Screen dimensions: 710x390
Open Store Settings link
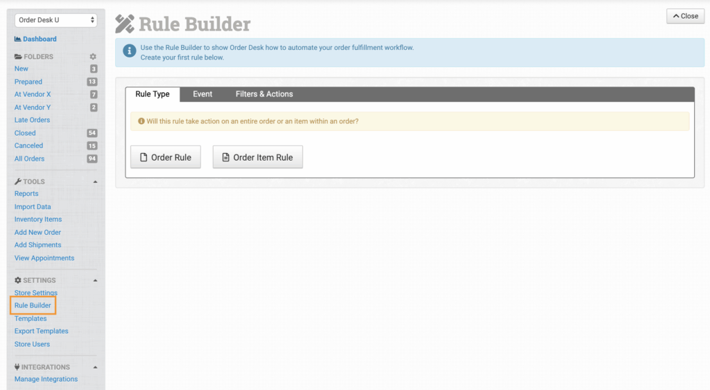point(36,293)
